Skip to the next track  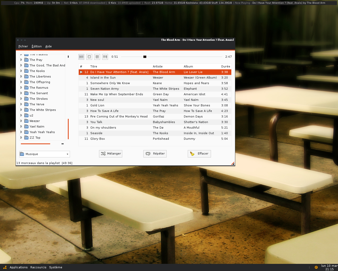[105, 57]
